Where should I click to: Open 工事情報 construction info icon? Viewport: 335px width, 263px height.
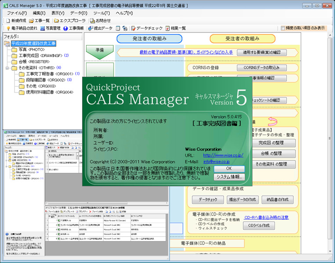[x=65, y=28]
